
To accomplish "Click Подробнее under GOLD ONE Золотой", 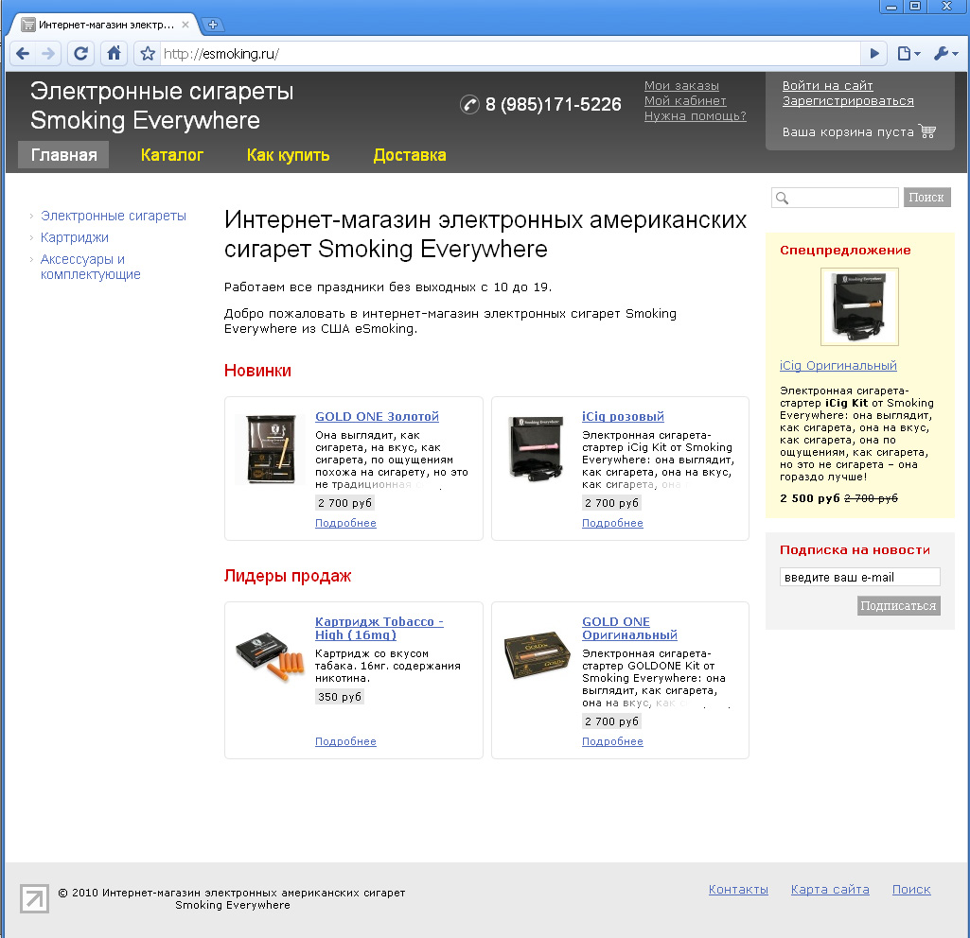I will point(345,523).
